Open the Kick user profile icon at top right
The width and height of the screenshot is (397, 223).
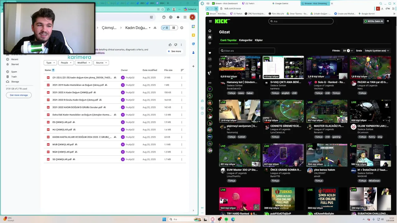click(388, 21)
